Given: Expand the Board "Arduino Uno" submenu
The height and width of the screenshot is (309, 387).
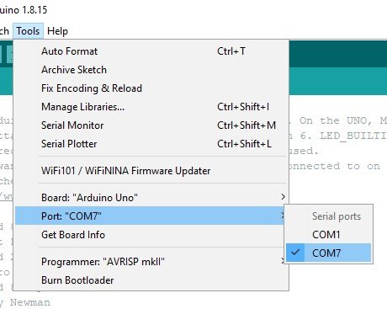Looking at the screenshot, I should point(151,198).
